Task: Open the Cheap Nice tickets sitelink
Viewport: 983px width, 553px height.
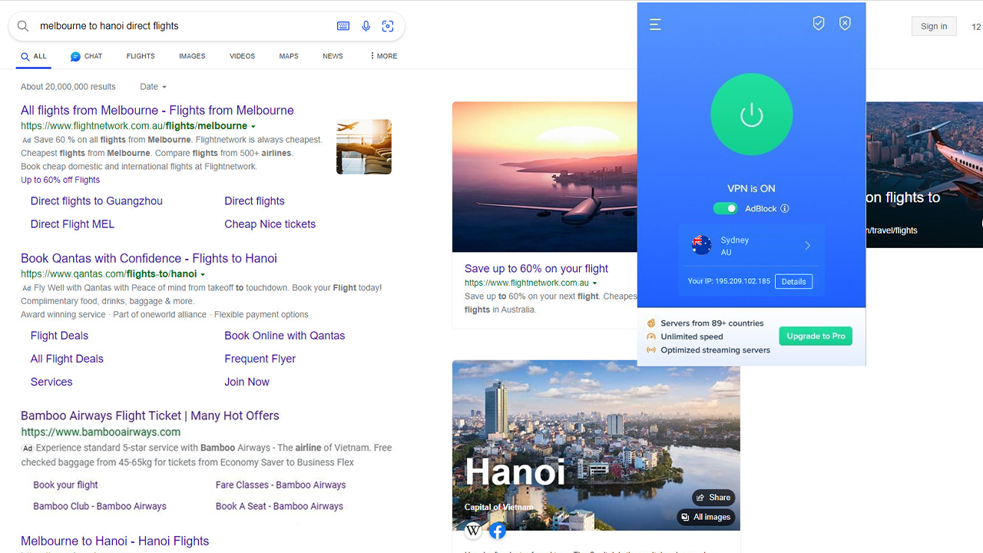Action: point(270,224)
